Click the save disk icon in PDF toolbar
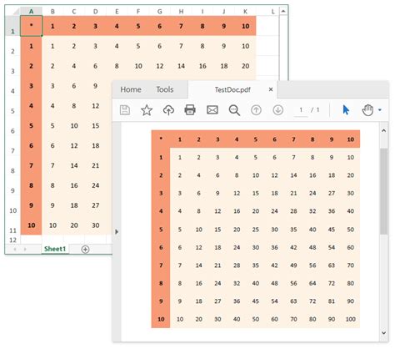 [125, 110]
